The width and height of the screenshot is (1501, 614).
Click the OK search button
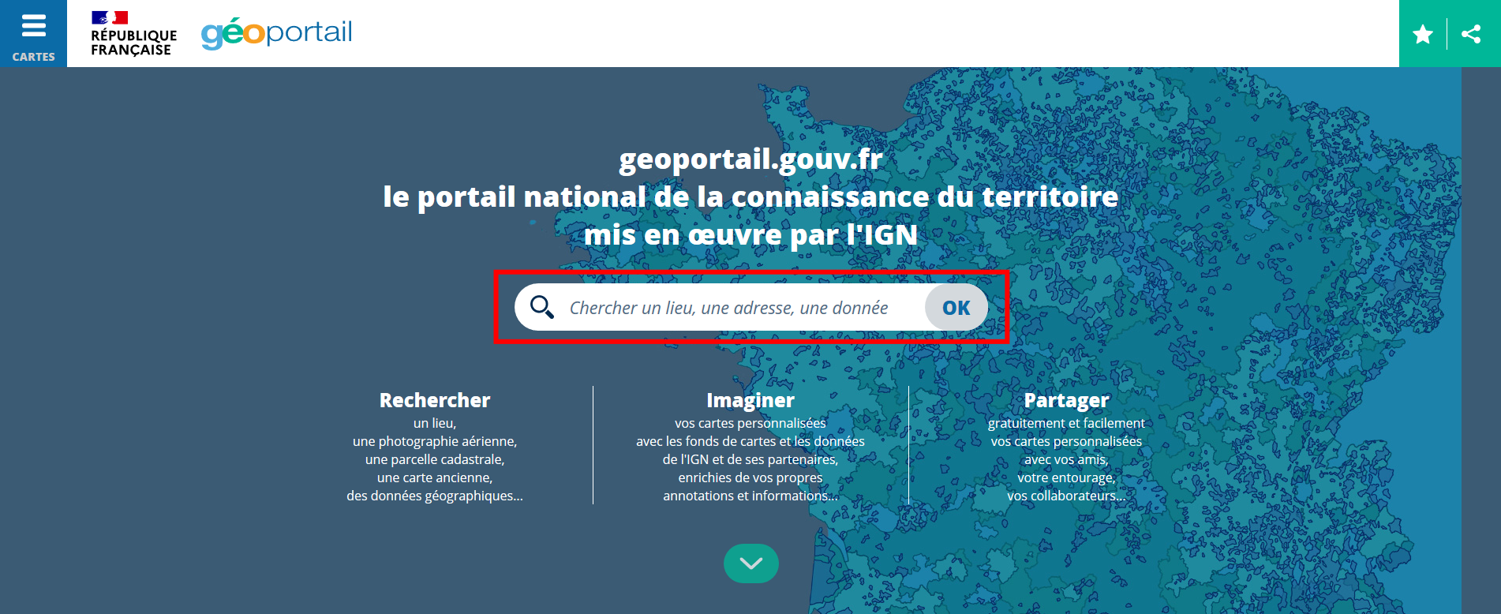pyautogui.click(x=956, y=308)
